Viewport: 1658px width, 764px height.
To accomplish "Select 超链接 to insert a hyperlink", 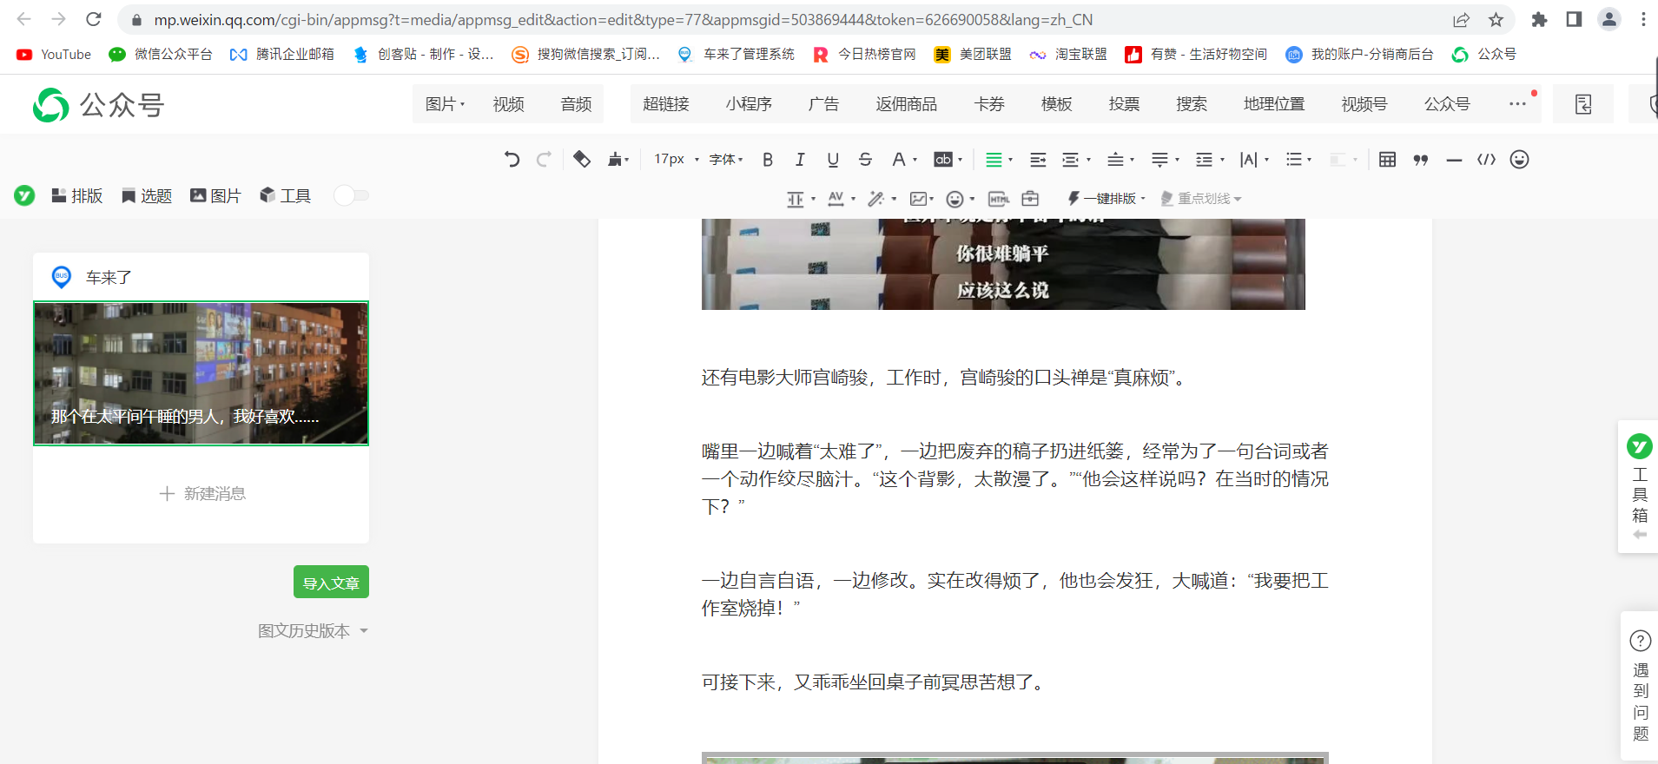I will 666,104.
